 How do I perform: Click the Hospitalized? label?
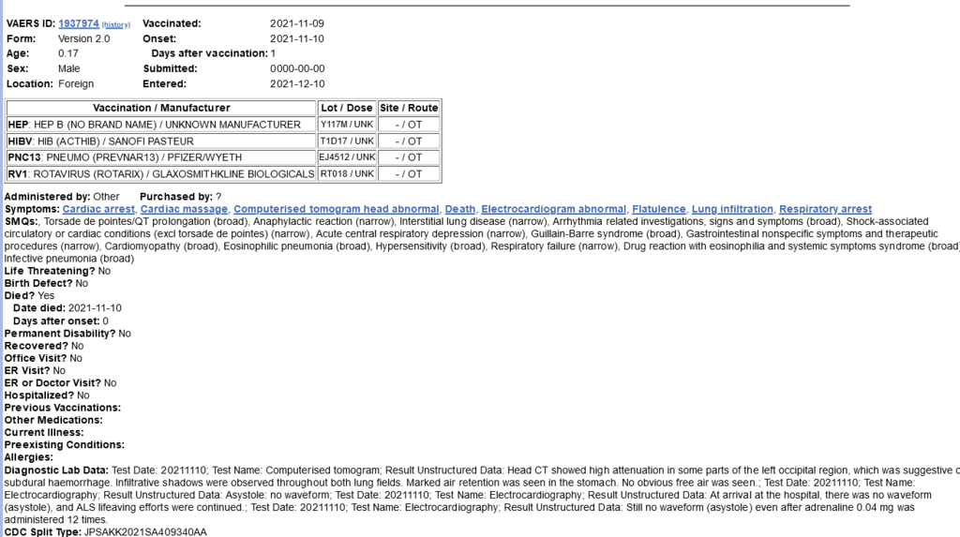coord(39,395)
